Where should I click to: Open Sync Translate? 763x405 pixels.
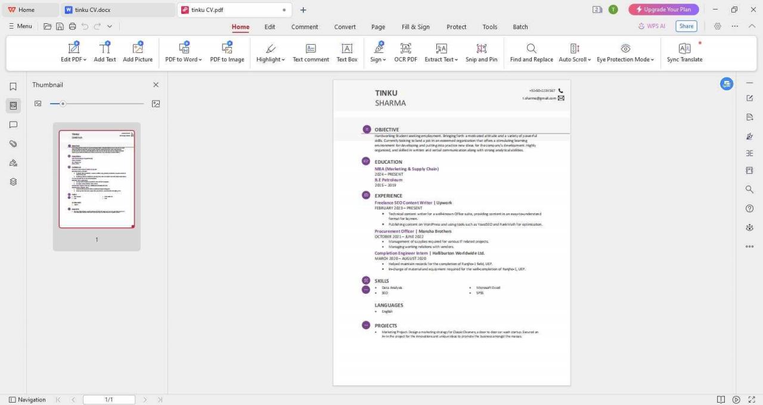click(x=684, y=52)
